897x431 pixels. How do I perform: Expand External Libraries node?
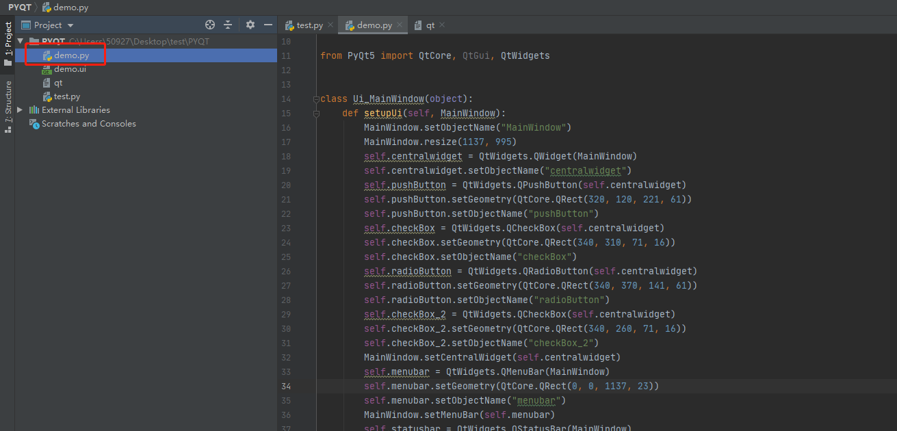20,109
